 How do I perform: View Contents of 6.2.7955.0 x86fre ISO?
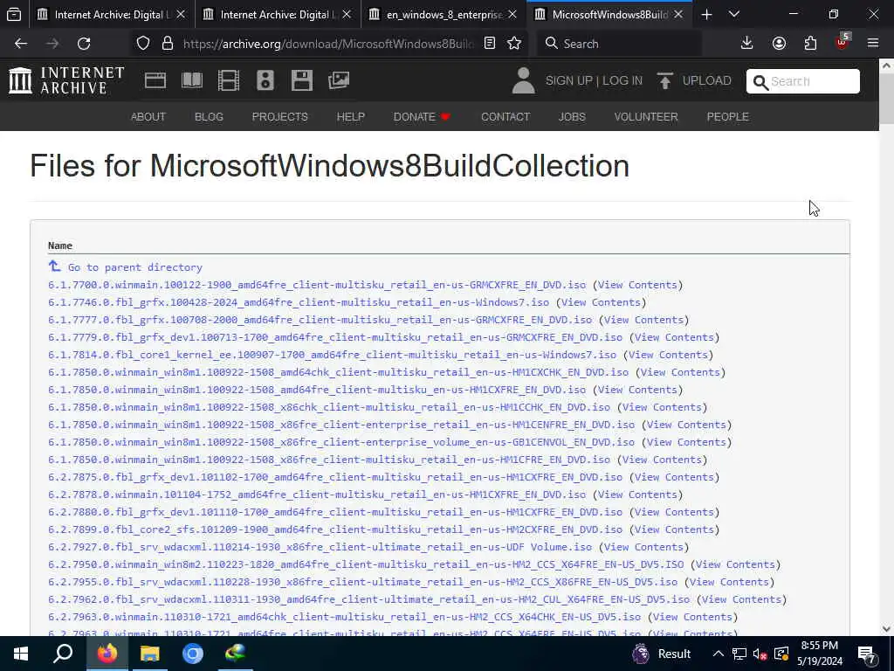pos(729,582)
